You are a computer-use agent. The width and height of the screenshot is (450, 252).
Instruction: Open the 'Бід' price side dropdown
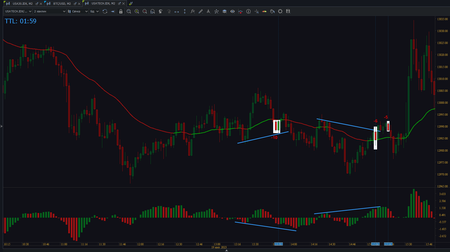pos(95,11)
